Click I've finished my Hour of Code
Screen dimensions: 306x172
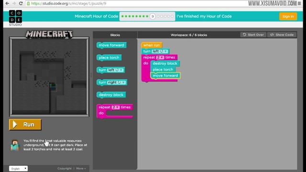[x=204, y=16]
